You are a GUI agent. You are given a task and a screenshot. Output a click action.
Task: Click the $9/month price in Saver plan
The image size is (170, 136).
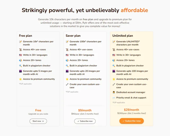pyautogui.click(x=85, y=110)
